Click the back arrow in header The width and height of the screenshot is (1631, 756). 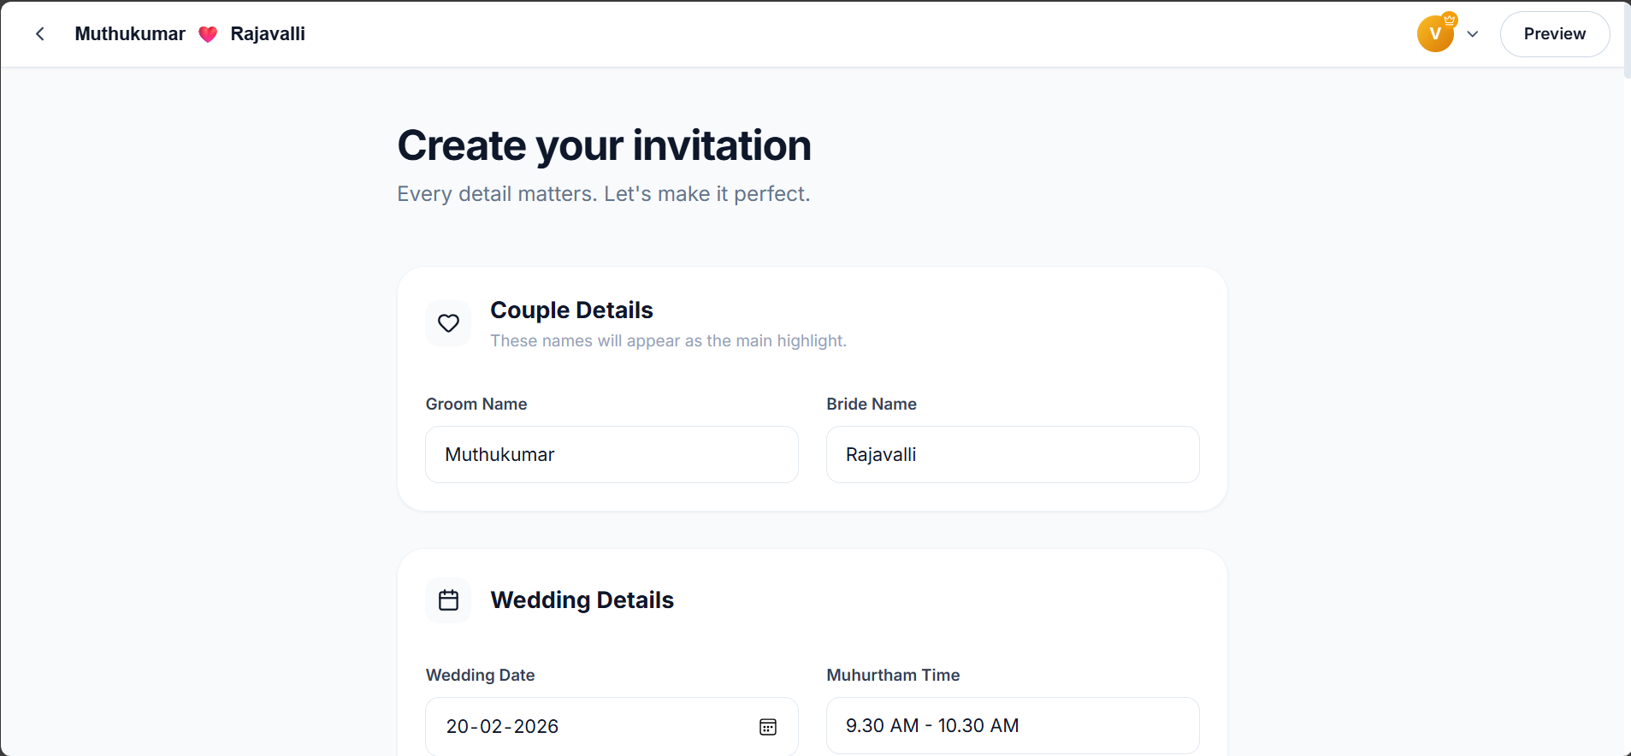coord(40,34)
